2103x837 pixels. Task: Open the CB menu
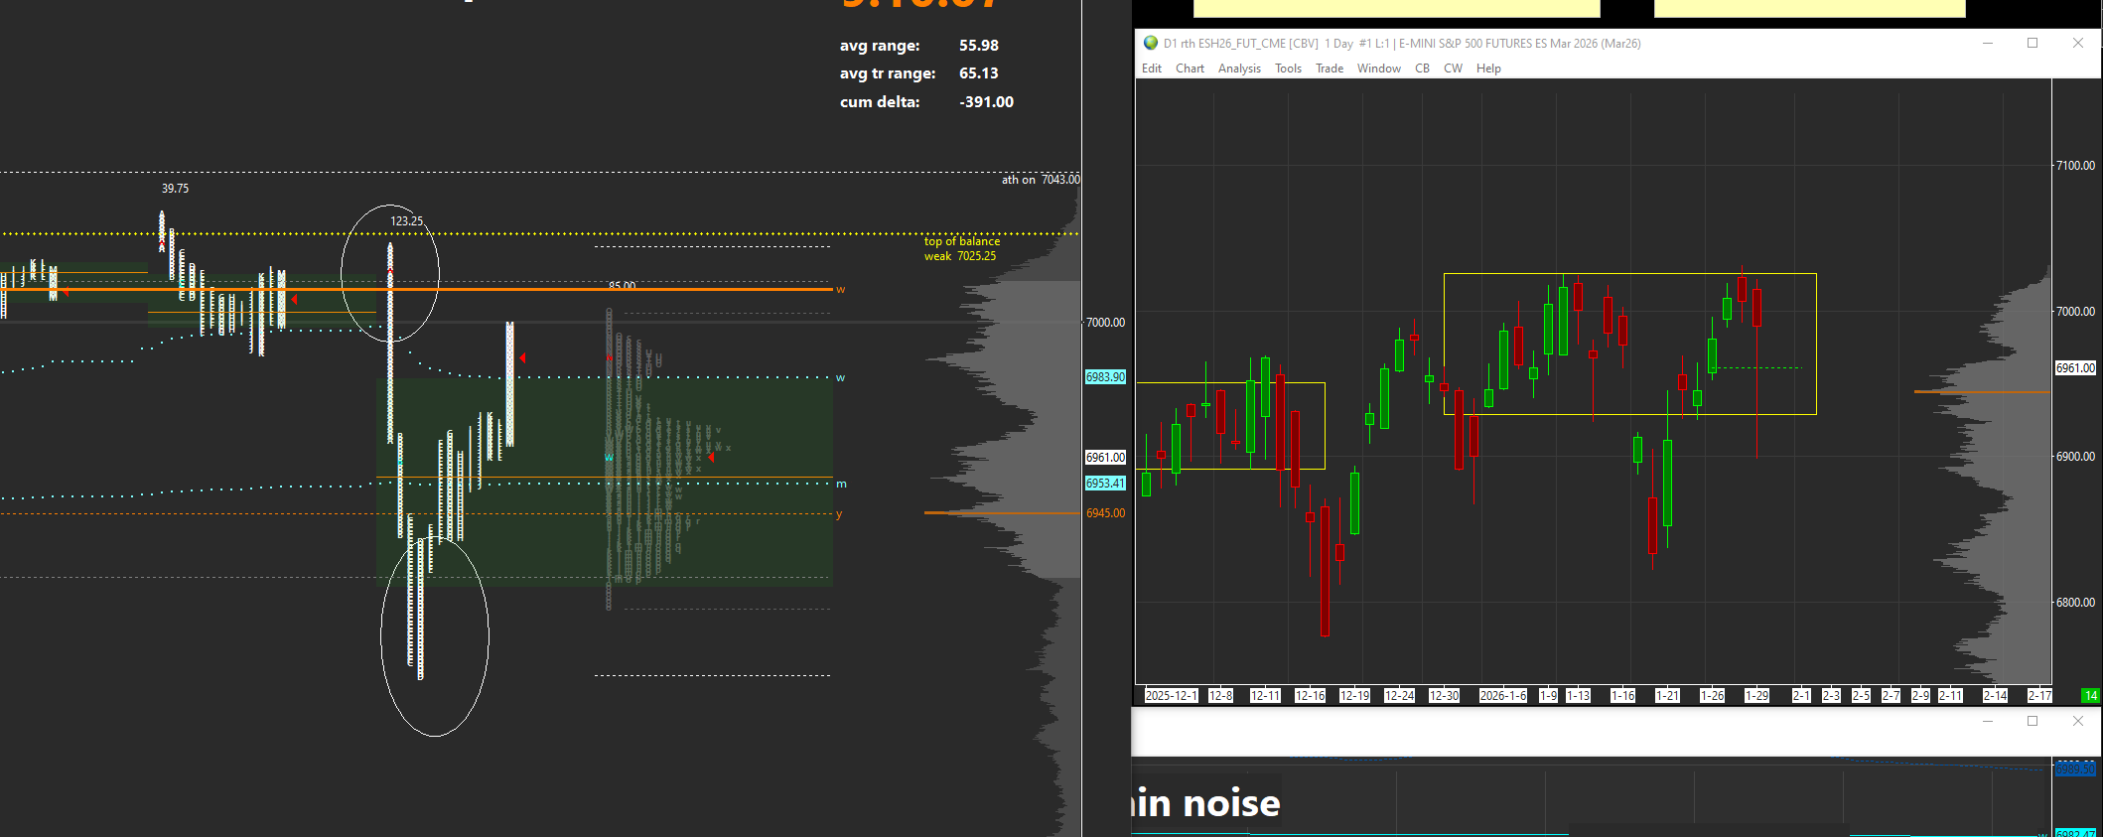point(1422,69)
